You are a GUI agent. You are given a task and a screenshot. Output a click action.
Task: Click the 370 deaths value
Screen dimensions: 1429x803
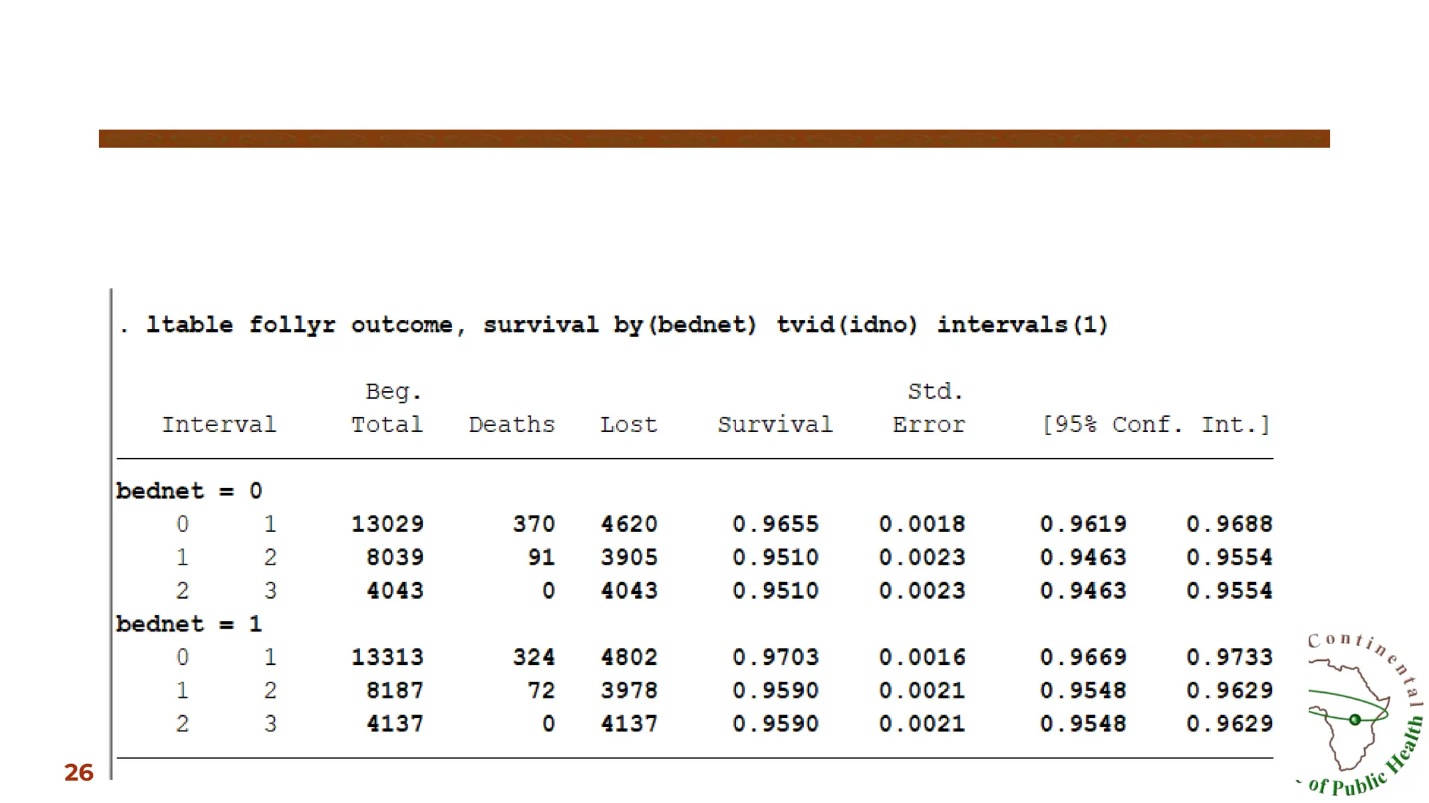534,524
